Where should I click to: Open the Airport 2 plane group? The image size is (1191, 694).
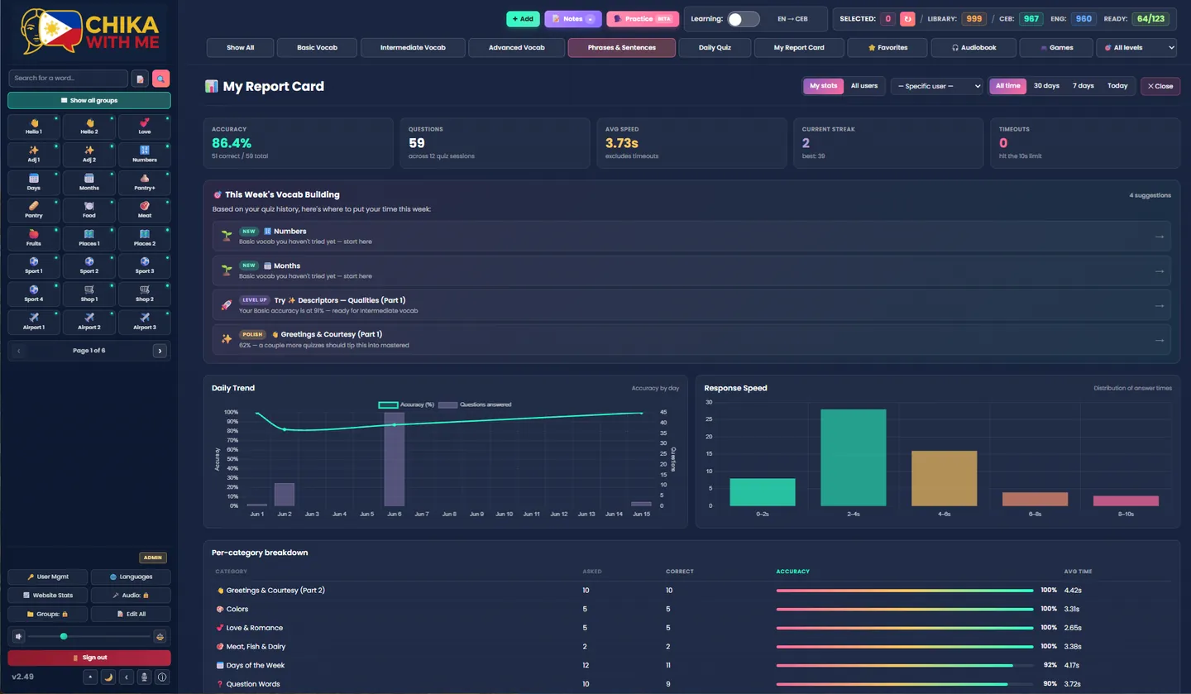(x=89, y=322)
